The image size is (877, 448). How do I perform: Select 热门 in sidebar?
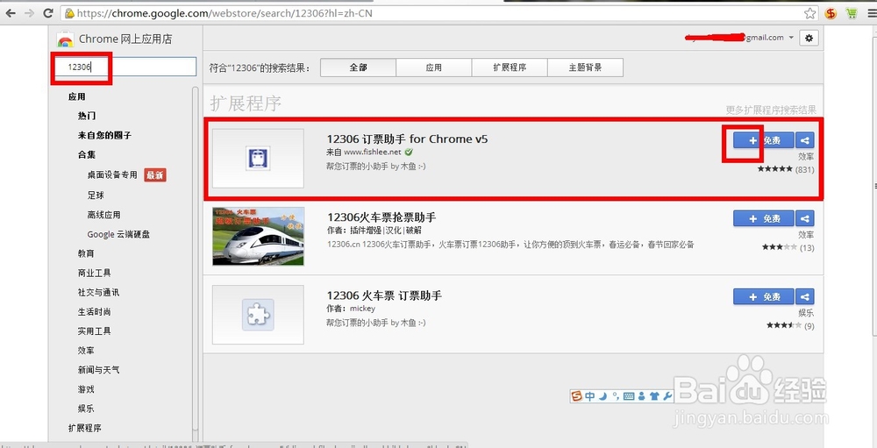pyautogui.click(x=87, y=116)
